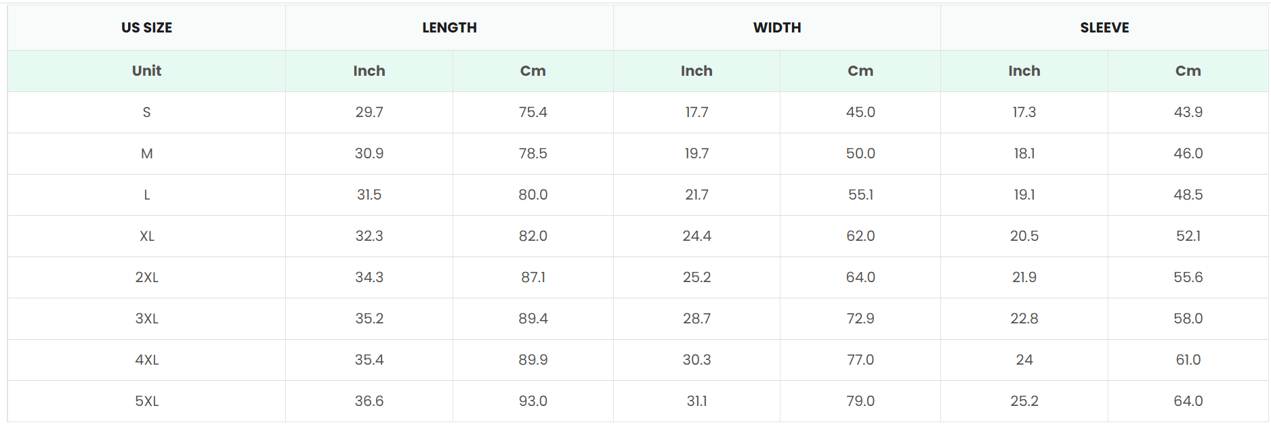Click the 2XL size row label
1271x431 pixels.
point(146,277)
